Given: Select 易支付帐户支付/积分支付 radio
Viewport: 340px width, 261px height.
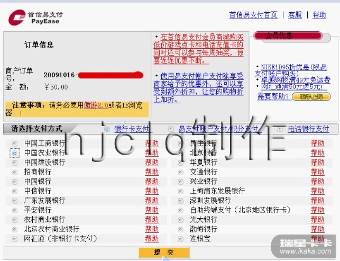Looking at the screenshot, I should tap(171, 129).
